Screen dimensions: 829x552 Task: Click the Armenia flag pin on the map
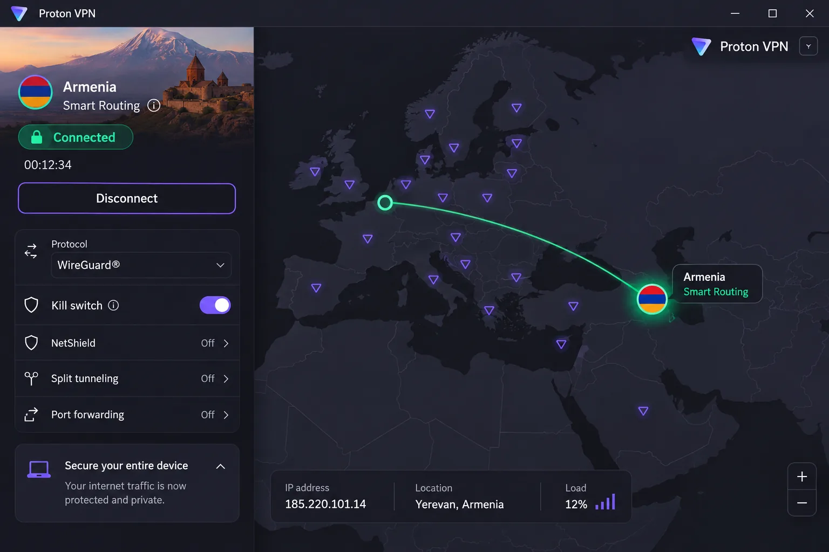click(x=652, y=299)
